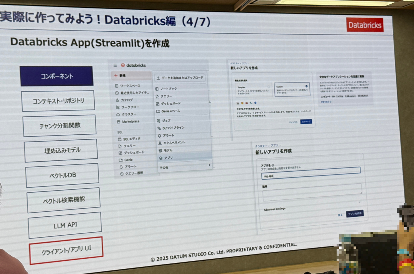The height and width of the screenshot is (274, 414).
Task: Click the sidebar アラート bell icon
Action: tap(121, 167)
